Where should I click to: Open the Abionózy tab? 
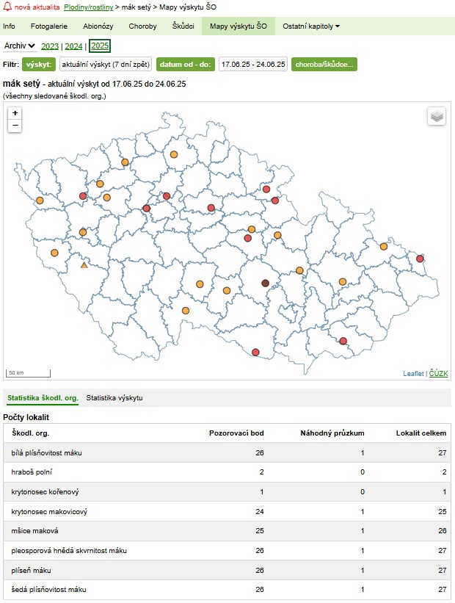(x=98, y=26)
